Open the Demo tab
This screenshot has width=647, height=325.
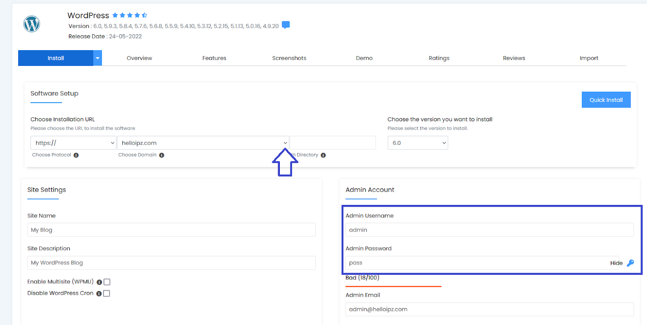[364, 58]
